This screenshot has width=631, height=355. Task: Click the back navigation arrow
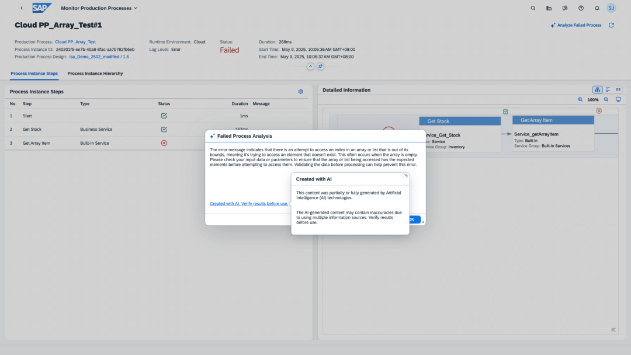pos(22,8)
